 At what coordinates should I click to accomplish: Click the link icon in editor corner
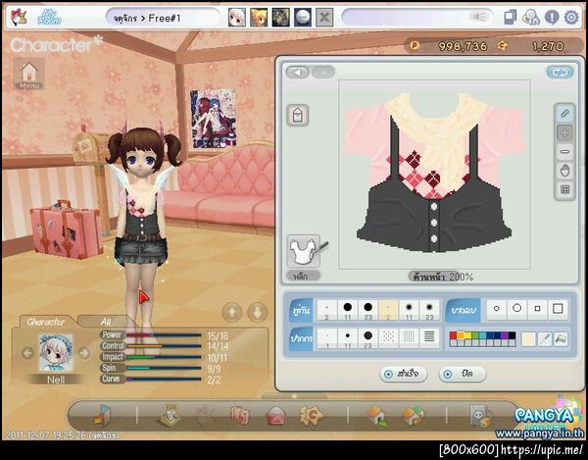coord(560,73)
